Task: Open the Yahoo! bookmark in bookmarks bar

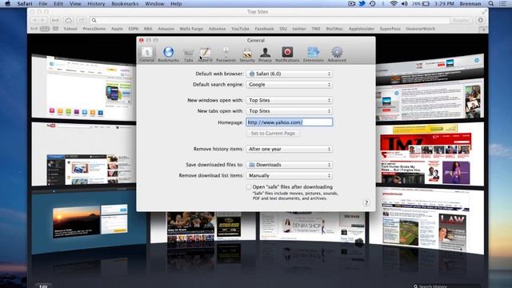Action: tap(70, 29)
